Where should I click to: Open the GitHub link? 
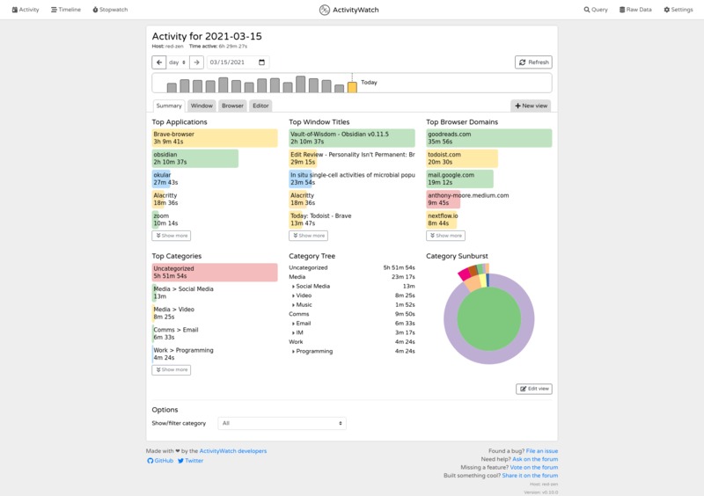click(160, 461)
